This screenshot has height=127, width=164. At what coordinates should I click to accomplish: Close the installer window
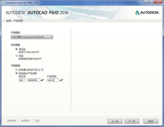[158, 2]
